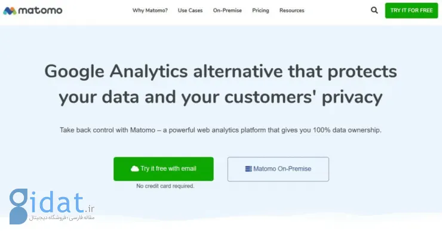Click the Google Analytics alternative headline

pos(221,71)
